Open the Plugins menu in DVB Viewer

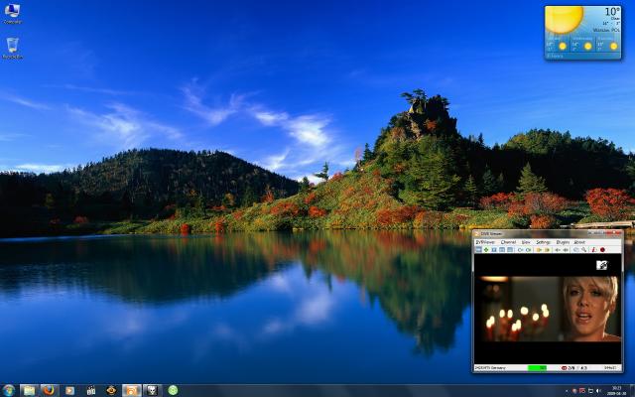pos(563,242)
